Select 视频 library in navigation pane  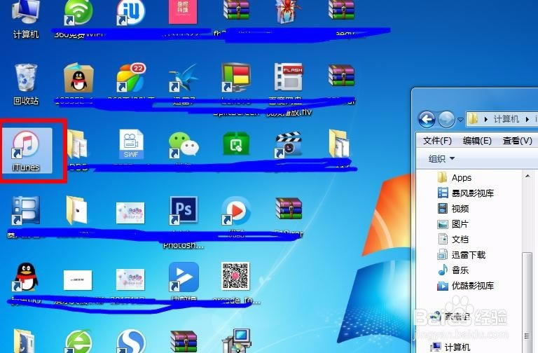coord(453,209)
